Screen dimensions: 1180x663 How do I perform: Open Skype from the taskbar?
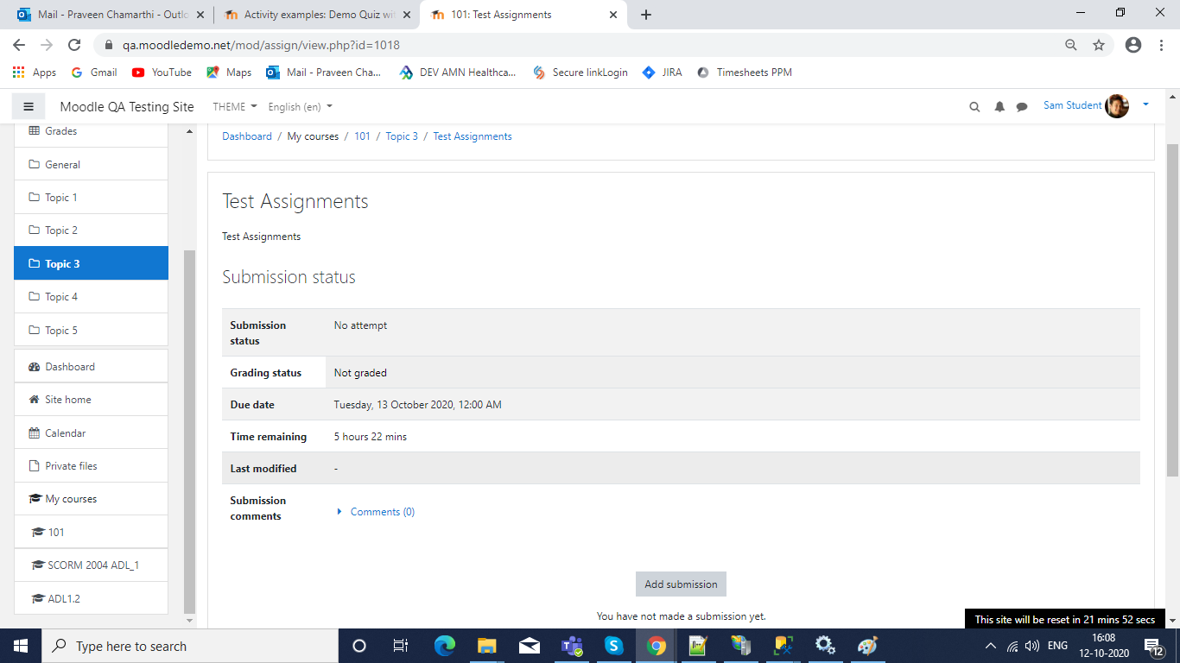coord(614,646)
